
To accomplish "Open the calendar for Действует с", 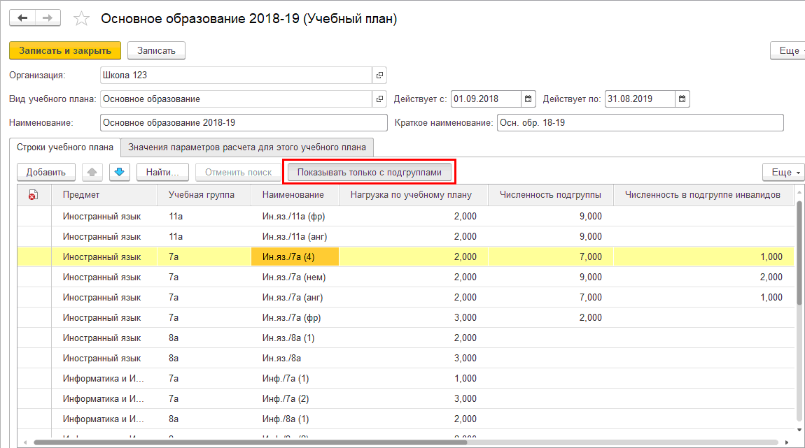I will click(528, 99).
